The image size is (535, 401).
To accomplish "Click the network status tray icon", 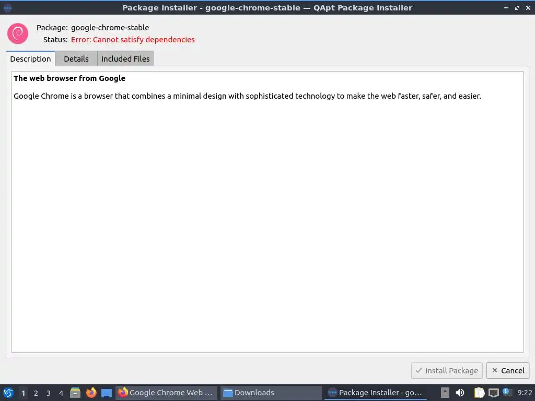I will point(493,393).
